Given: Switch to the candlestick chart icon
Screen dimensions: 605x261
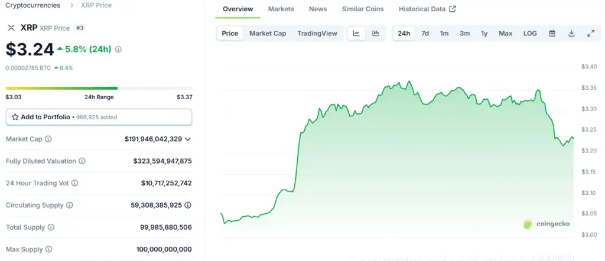Looking at the screenshot, I should [x=375, y=34].
